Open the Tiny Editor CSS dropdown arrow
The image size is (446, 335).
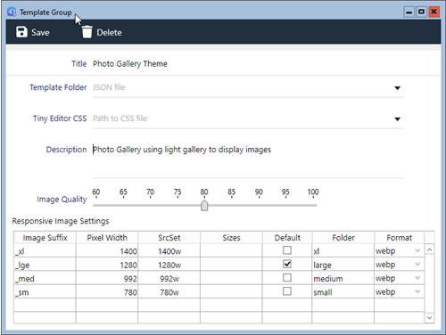(x=397, y=119)
